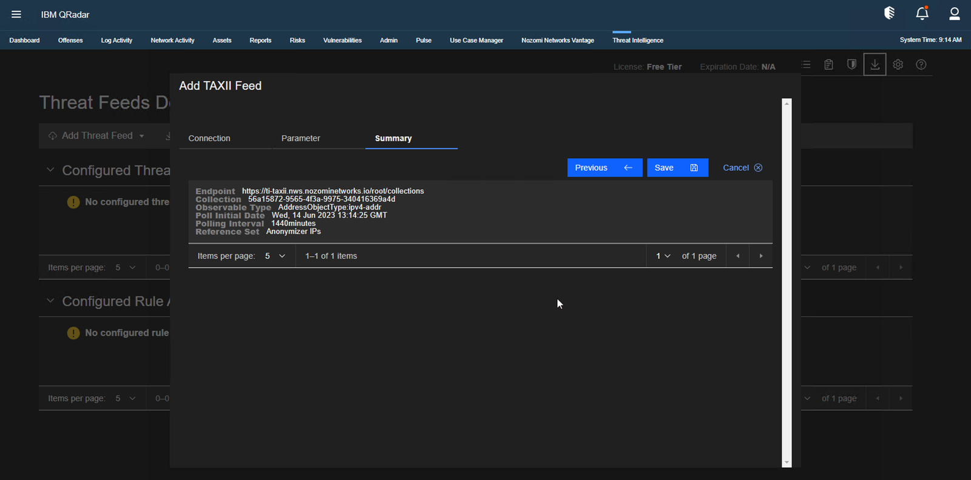Open the Dashboard tab

click(24, 40)
